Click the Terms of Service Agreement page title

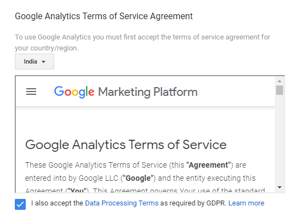click(104, 16)
